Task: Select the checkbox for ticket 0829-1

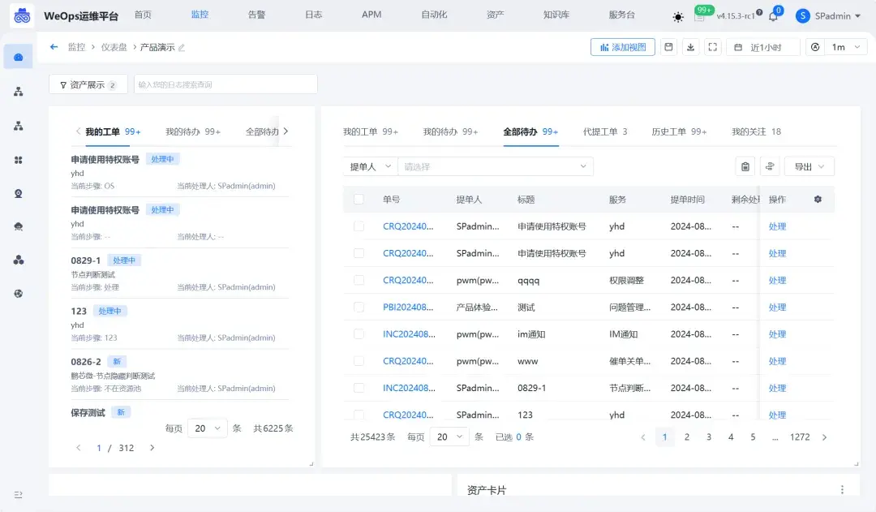Action: tap(359, 387)
